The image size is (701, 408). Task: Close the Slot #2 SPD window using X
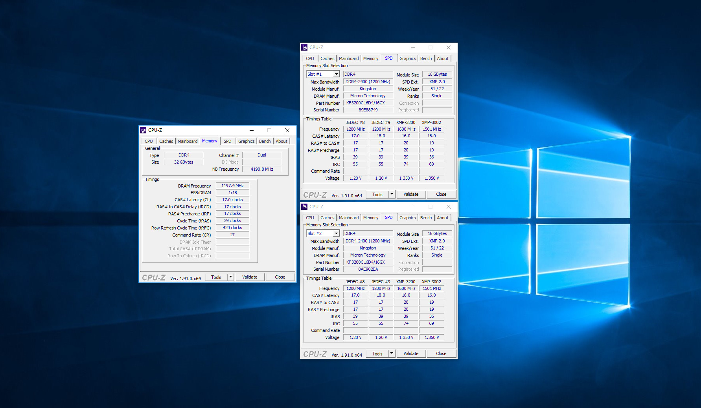pos(448,207)
